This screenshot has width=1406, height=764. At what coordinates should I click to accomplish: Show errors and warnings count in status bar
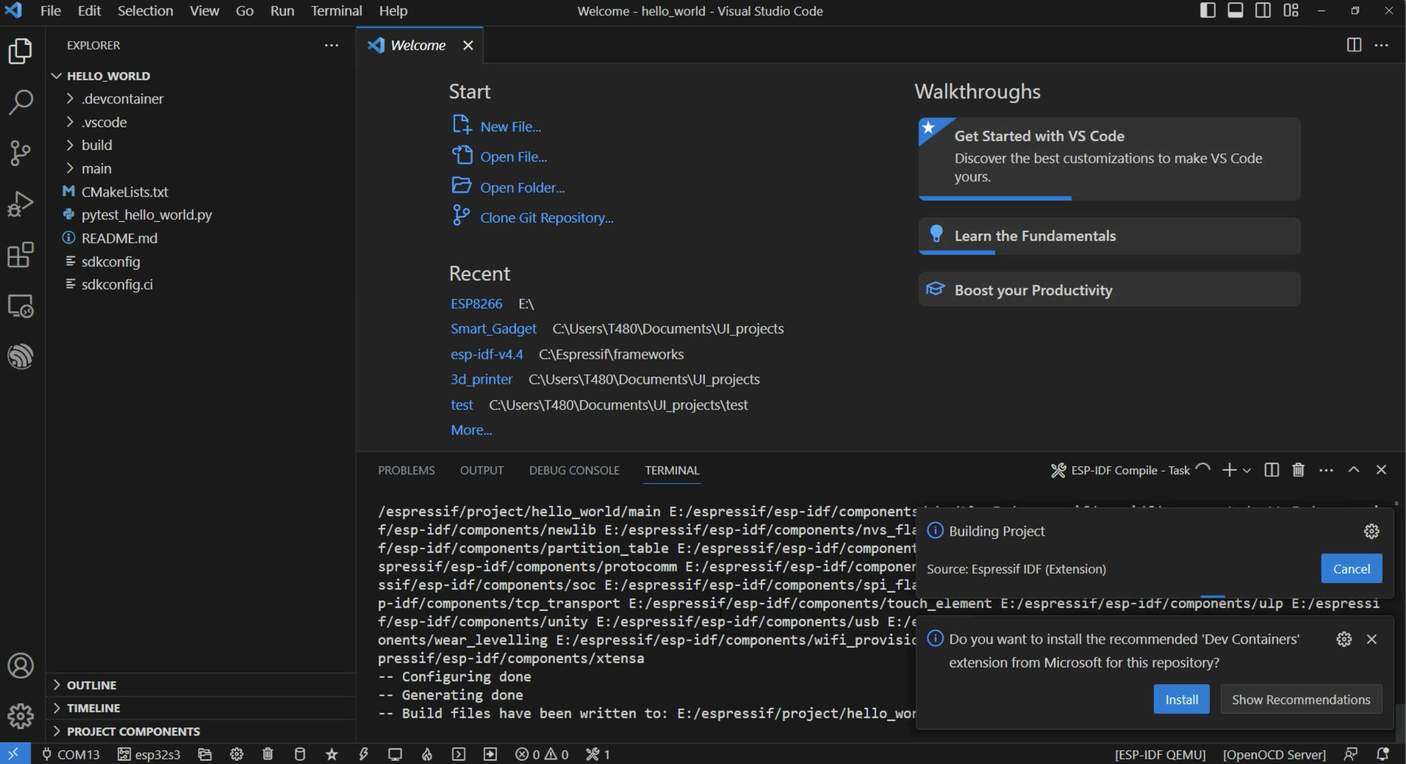click(542, 754)
